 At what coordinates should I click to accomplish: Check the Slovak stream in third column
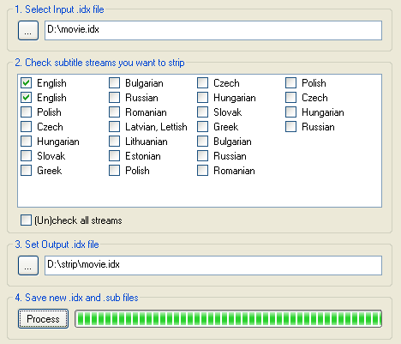click(203, 112)
